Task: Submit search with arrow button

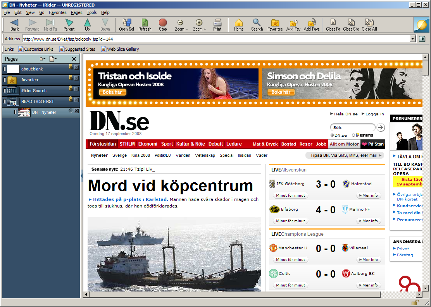Action: 381,127
